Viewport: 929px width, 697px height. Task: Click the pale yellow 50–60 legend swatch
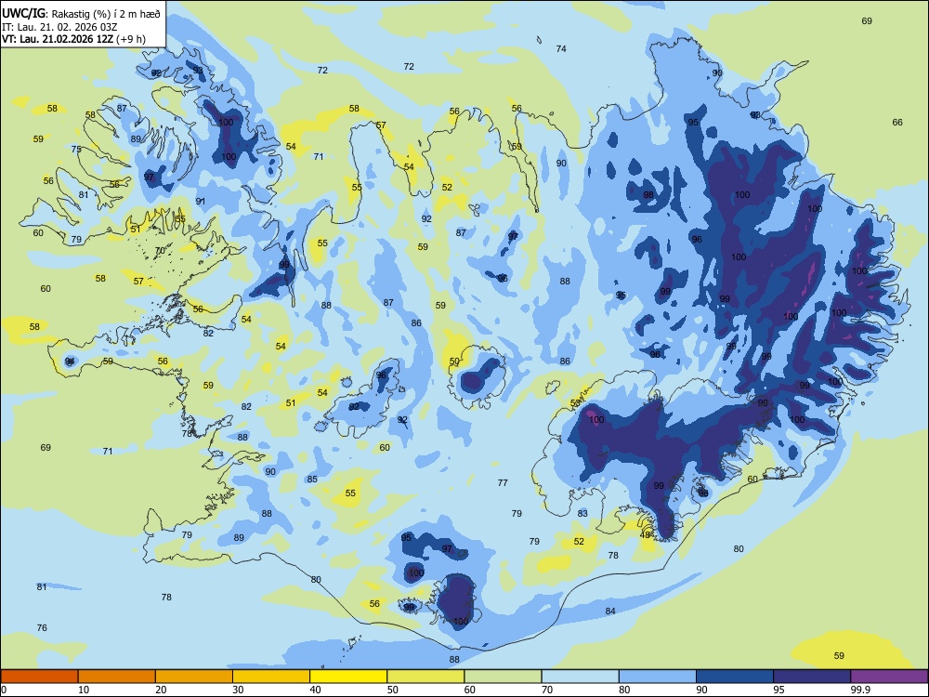coord(425,677)
